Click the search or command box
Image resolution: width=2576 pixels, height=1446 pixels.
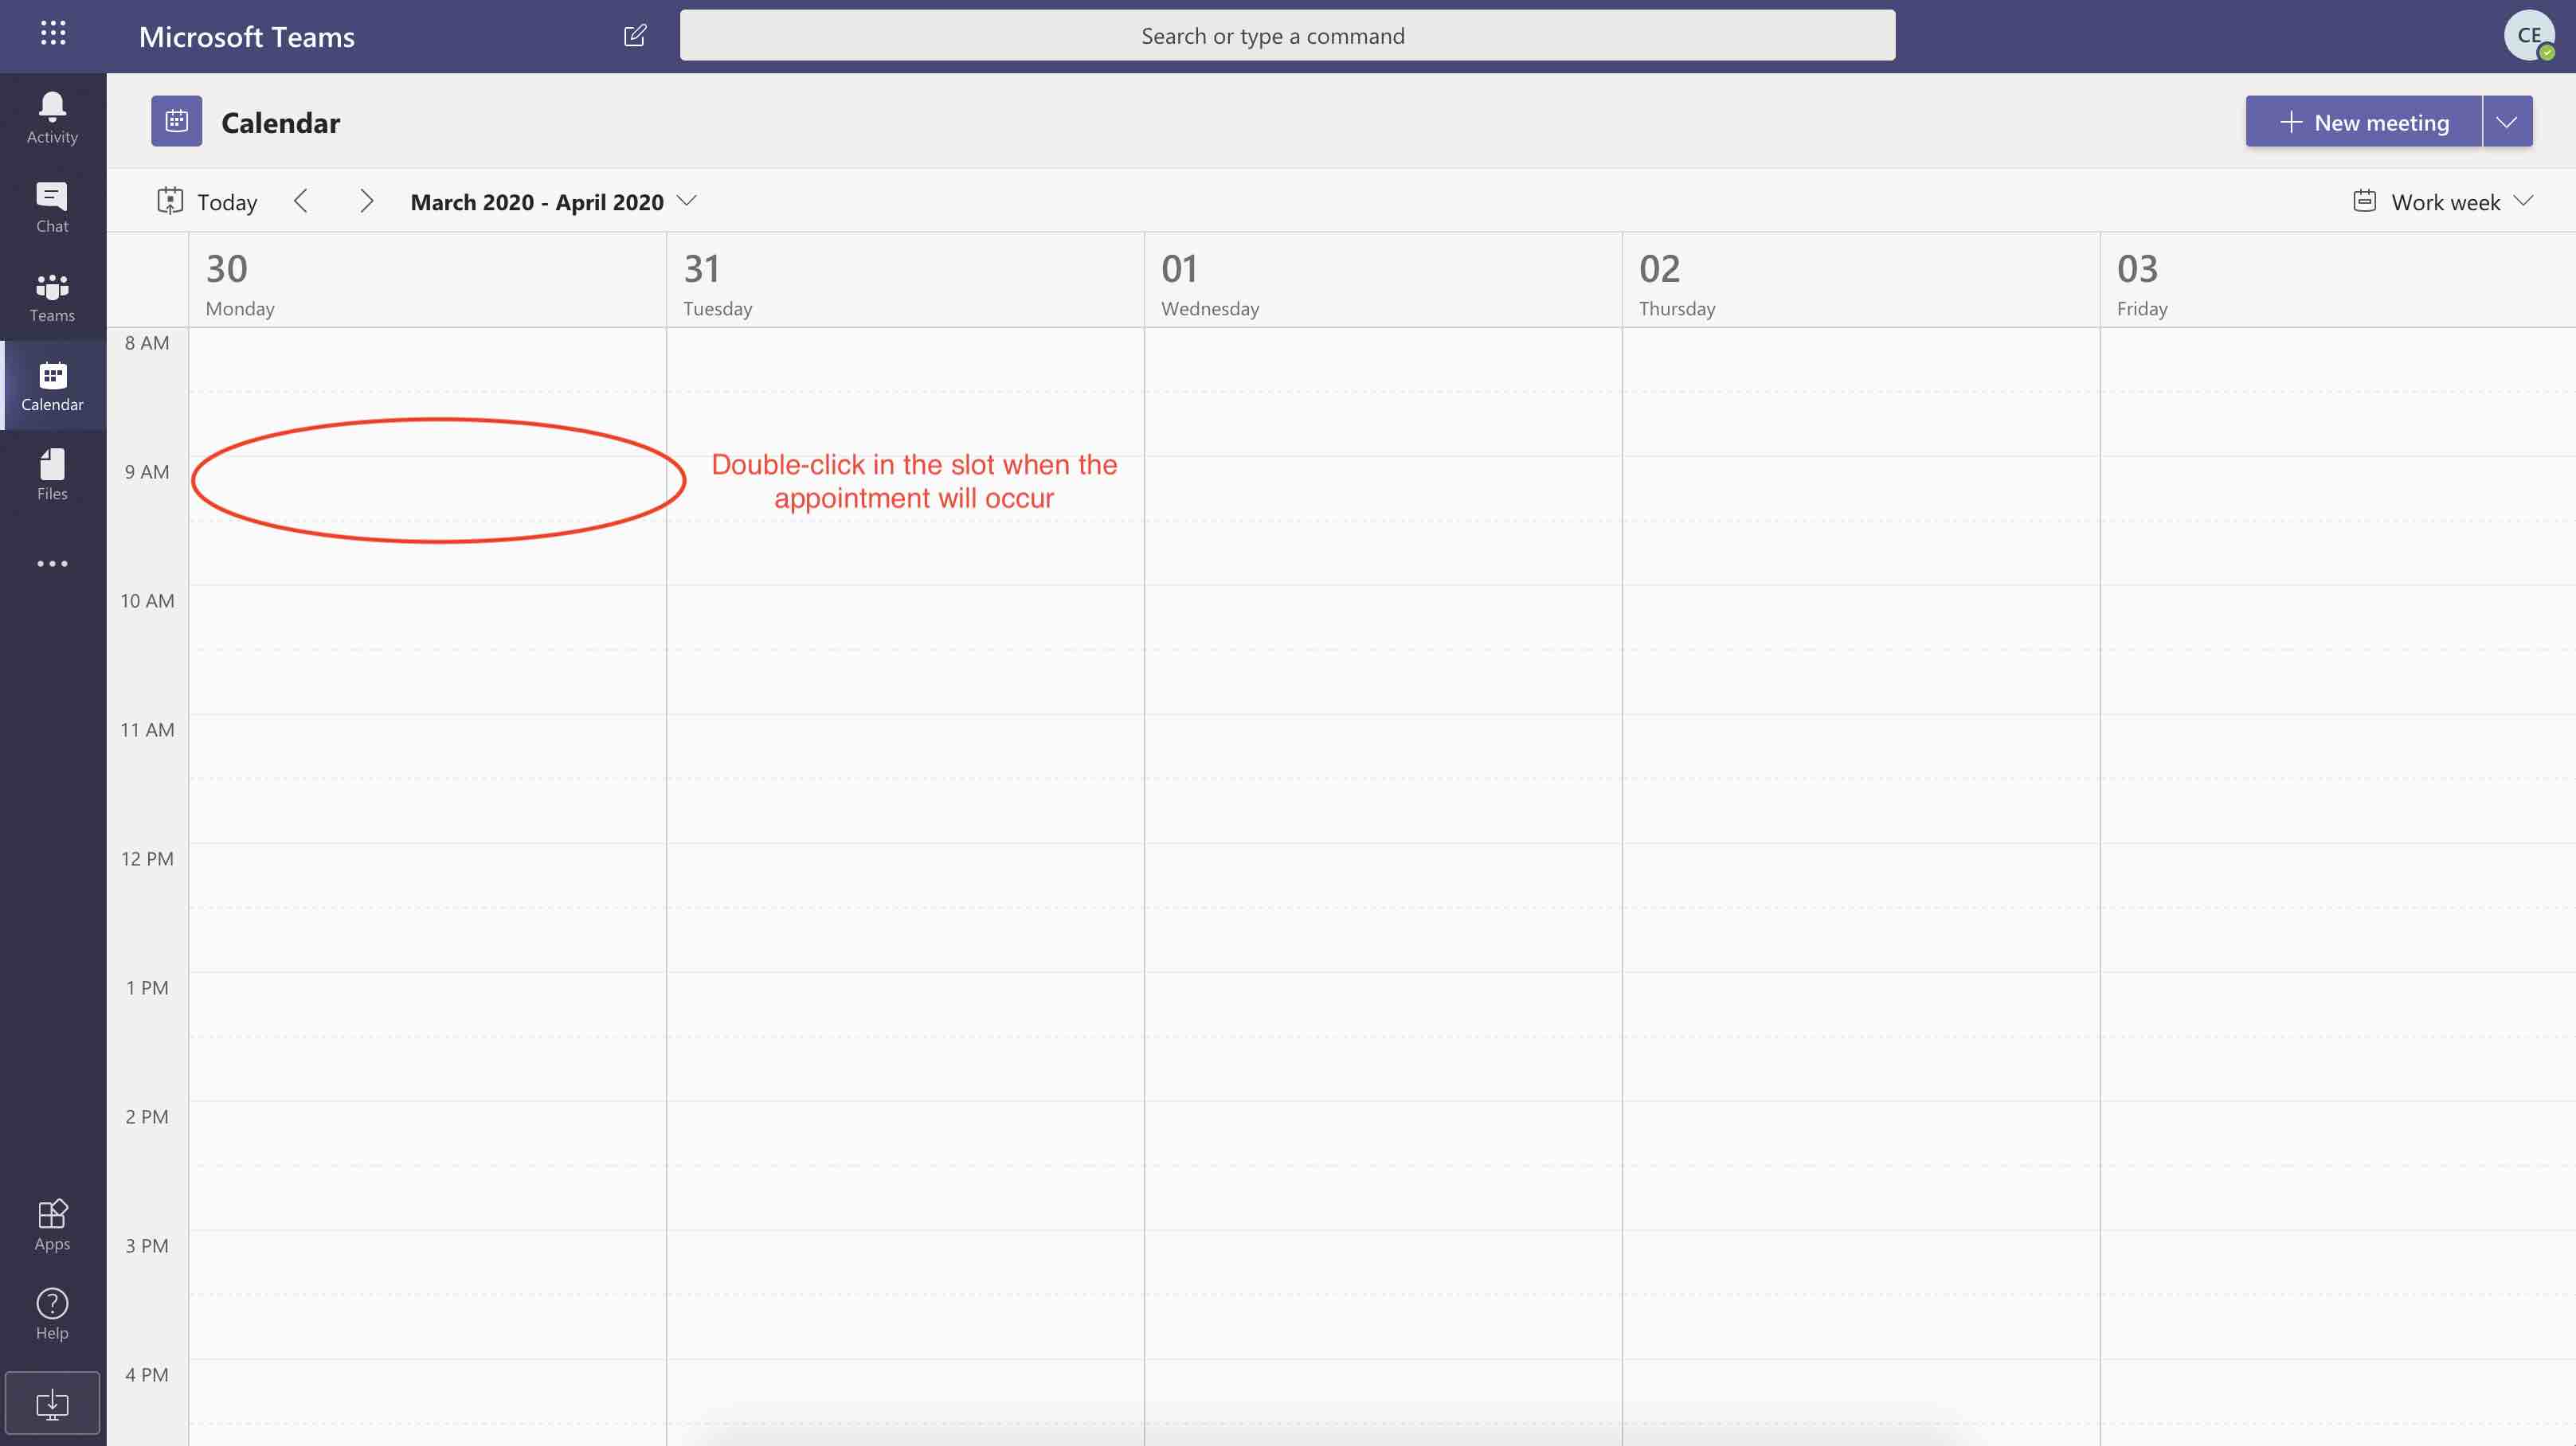(1287, 36)
